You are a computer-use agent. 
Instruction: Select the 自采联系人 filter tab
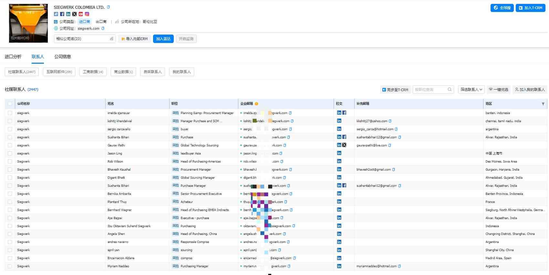[152, 72]
